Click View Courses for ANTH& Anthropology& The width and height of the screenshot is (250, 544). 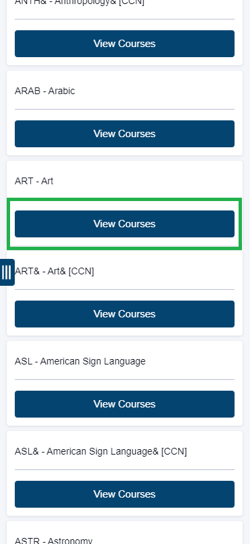(x=124, y=44)
